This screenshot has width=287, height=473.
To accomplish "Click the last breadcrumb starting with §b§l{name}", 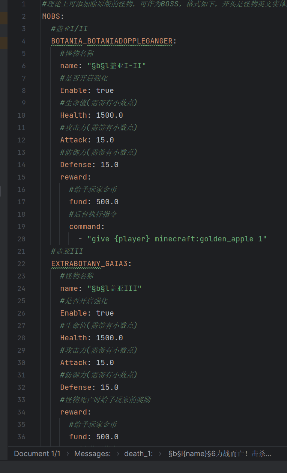I will point(219,454).
